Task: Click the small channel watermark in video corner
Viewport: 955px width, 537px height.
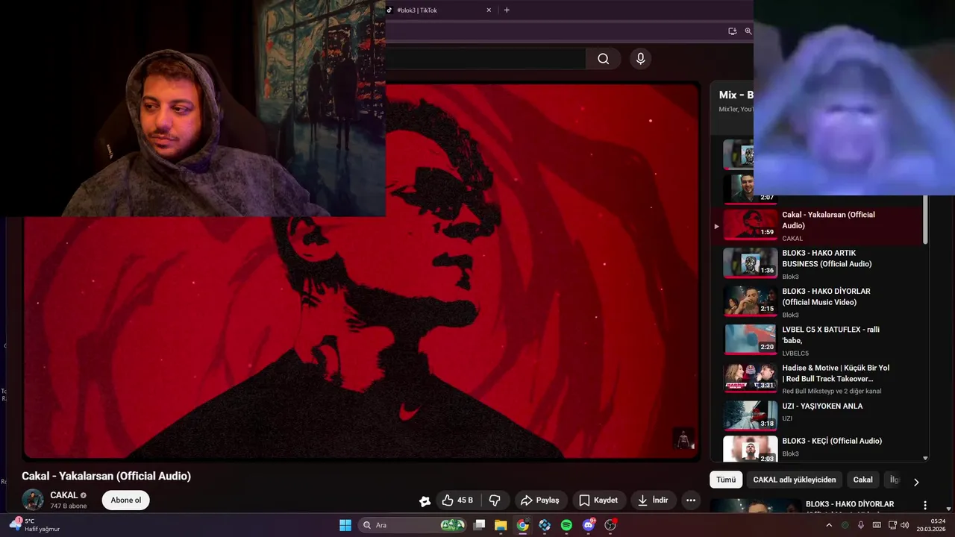Action: coord(683,439)
